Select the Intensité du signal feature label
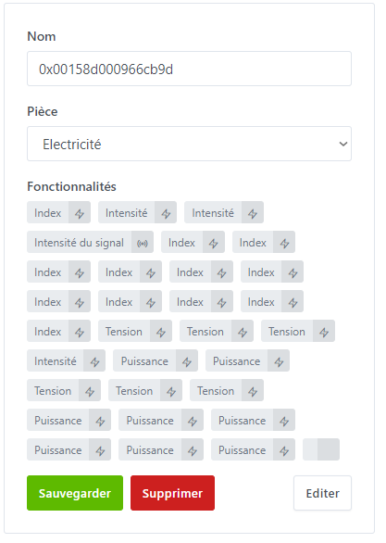Viewport: 386px width, 543px height. (x=80, y=243)
